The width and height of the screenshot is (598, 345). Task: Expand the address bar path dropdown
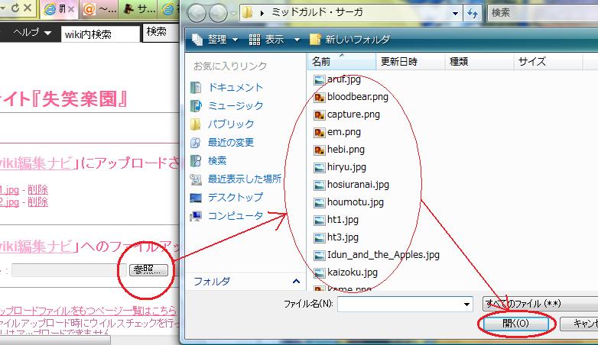point(454,14)
